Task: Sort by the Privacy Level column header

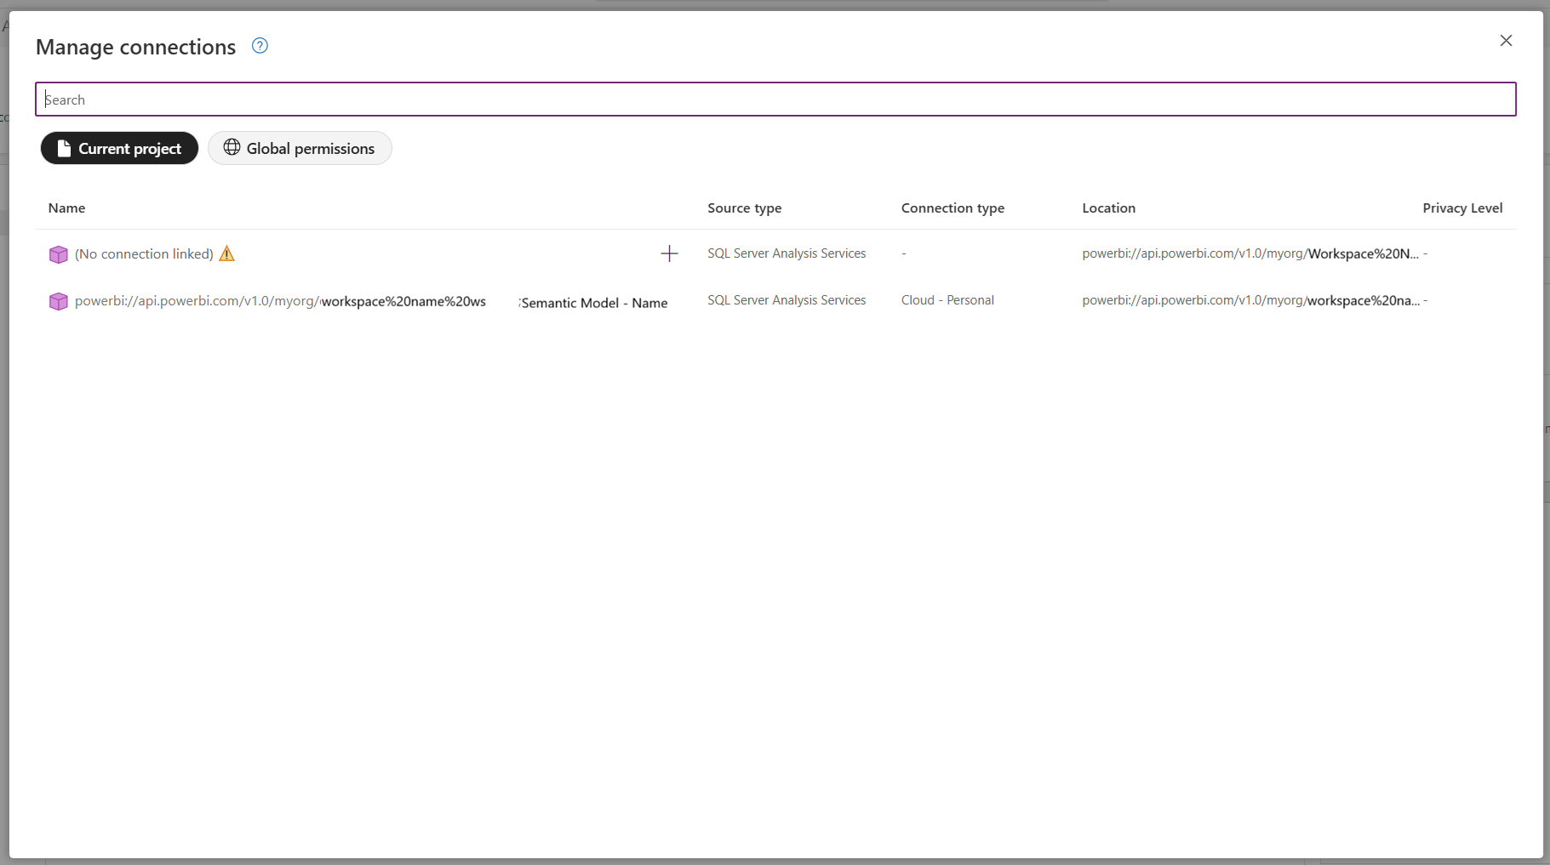Action: [x=1462, y=208]
